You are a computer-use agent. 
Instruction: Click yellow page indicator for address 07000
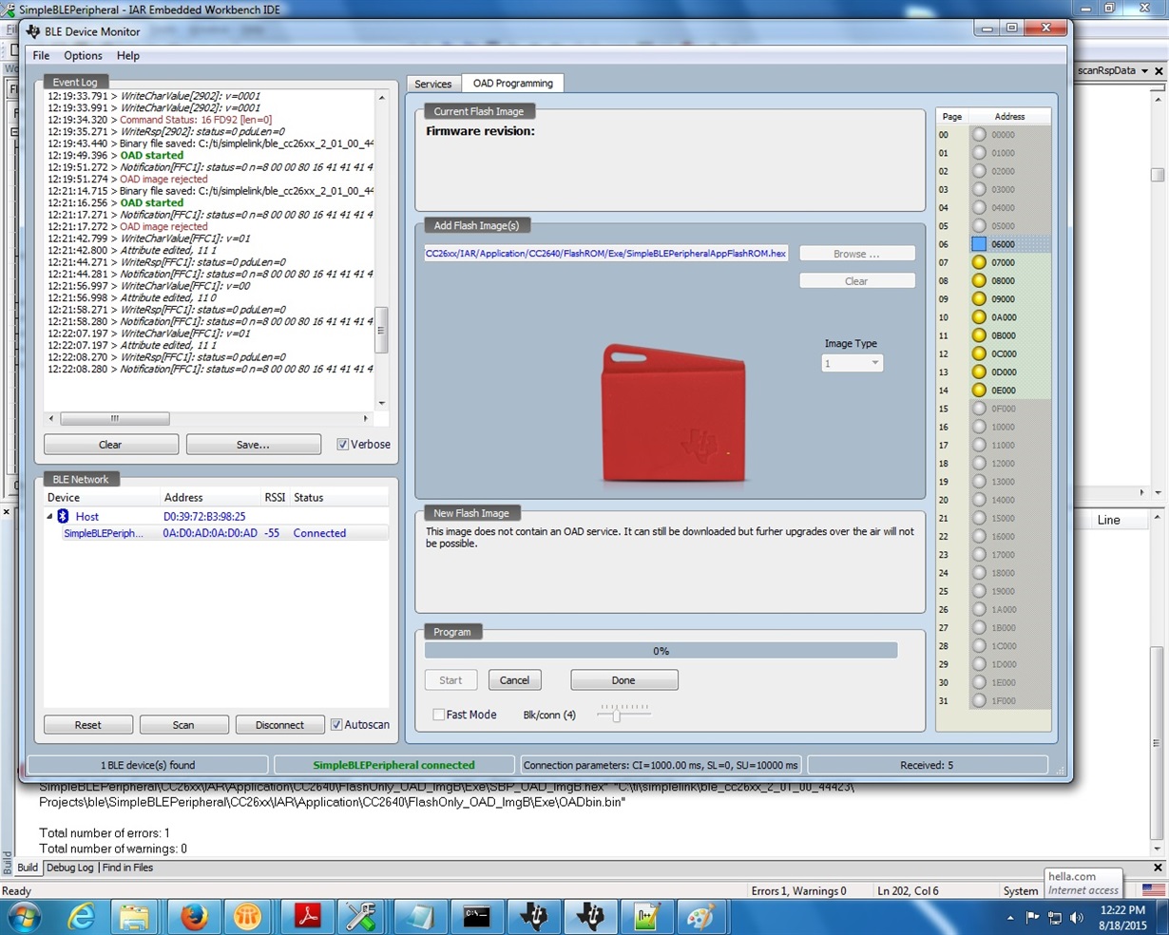pos(979,262)
